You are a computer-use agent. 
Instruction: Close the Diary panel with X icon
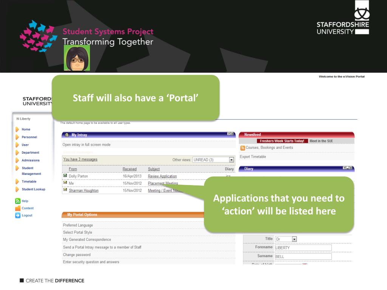tap(351, 168)
